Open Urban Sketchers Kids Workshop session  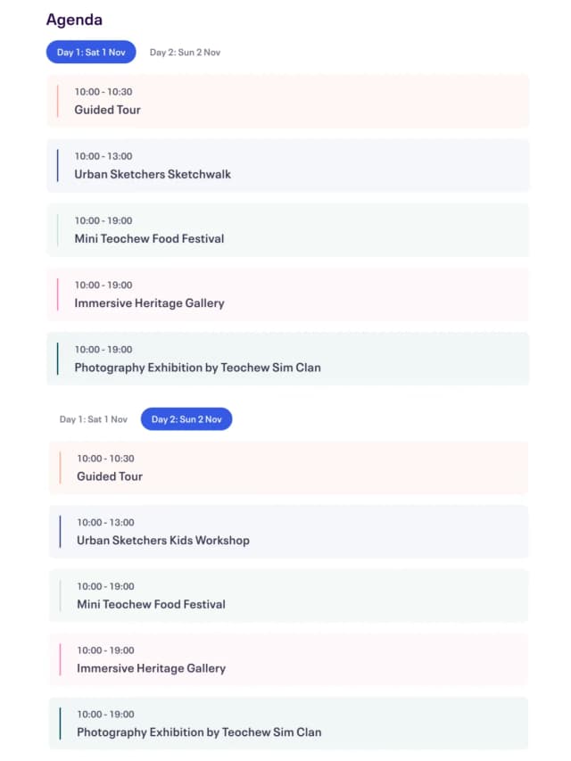(287, 532)
